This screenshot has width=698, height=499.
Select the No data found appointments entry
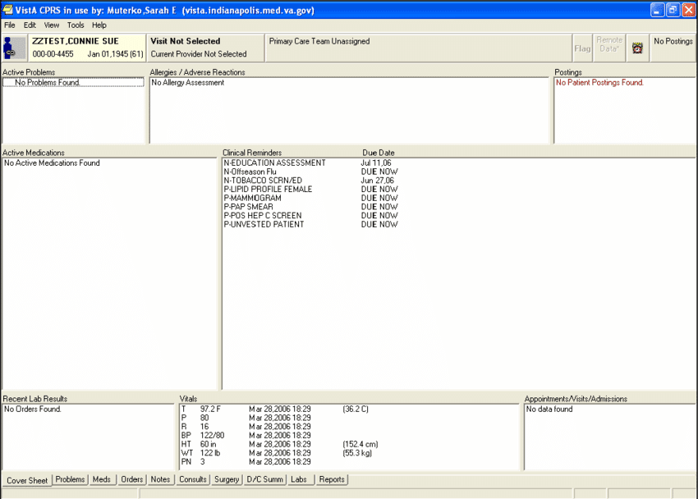click(549, 409)
